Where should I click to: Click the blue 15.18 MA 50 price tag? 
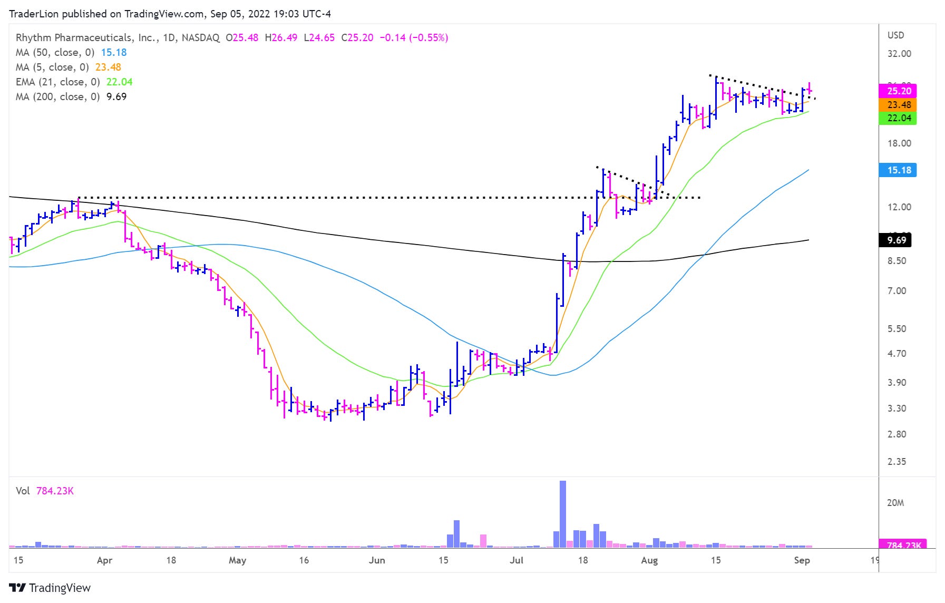click(898, 170)
